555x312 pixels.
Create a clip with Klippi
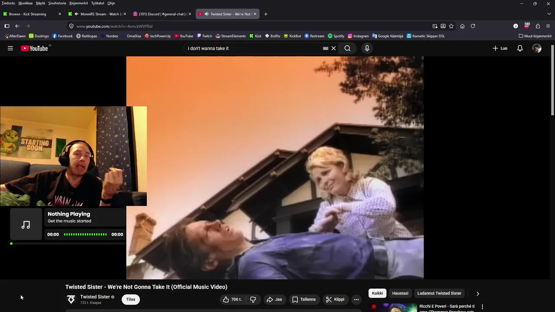[x=335, y=299]
